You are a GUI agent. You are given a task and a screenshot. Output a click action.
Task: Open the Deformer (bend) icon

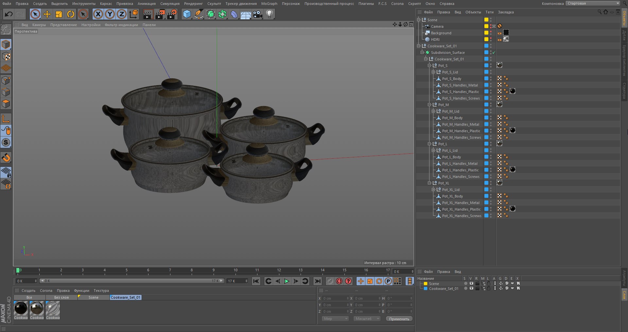tap(234, 14)
